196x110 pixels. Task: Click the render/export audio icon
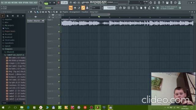click(171, 3)
